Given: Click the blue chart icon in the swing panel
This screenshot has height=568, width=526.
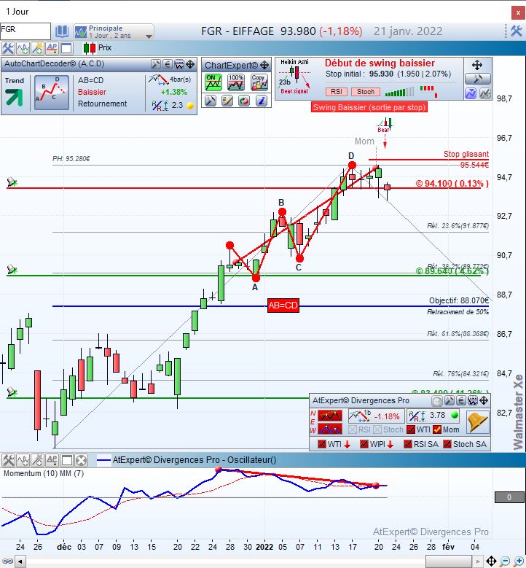Looking at the screenshot, I should click(471, 94).
